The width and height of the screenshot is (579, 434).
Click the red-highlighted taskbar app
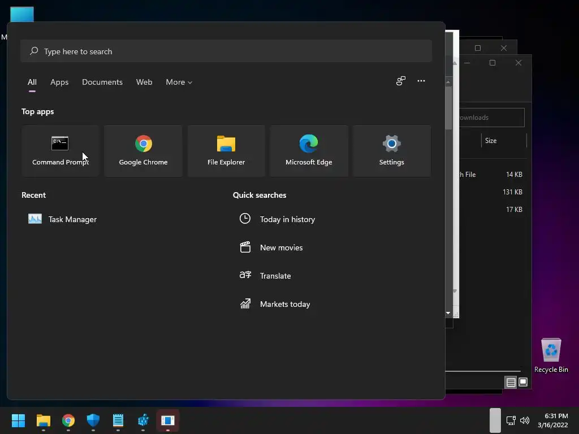click(167, 420)
